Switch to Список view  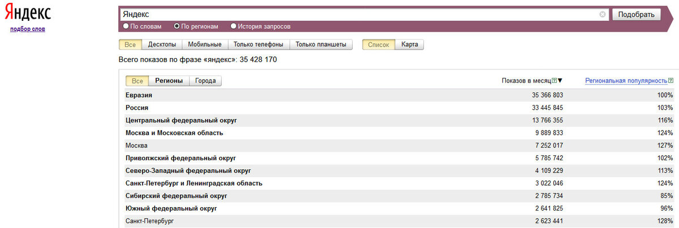click(x=379, y=45)
